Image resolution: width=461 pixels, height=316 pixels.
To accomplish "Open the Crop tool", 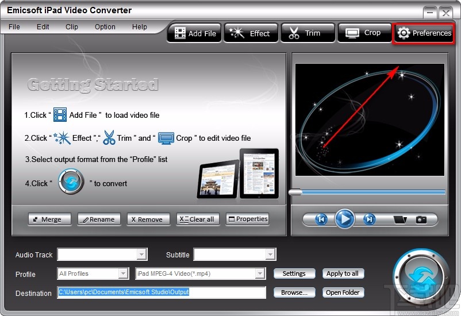I will pos(364,33).
